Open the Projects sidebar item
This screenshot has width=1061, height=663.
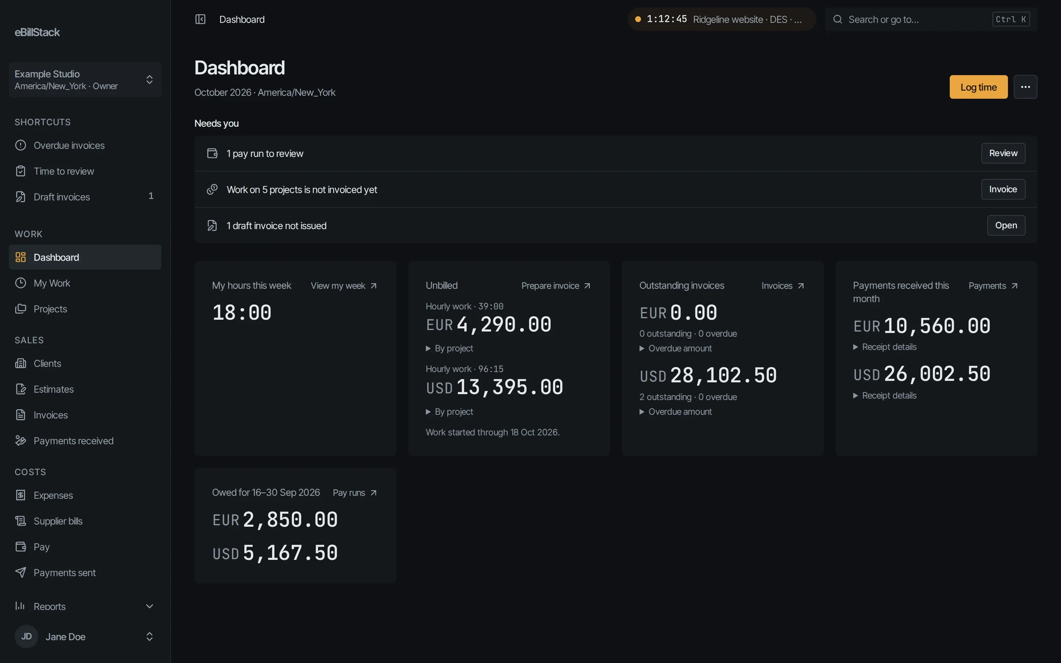coord(85,309)
